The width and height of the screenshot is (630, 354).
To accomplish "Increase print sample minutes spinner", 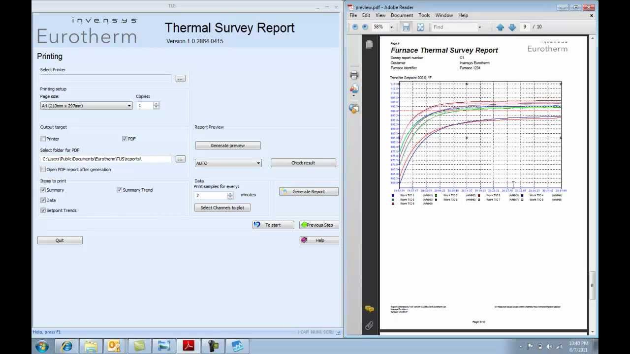I will point(230,194).
